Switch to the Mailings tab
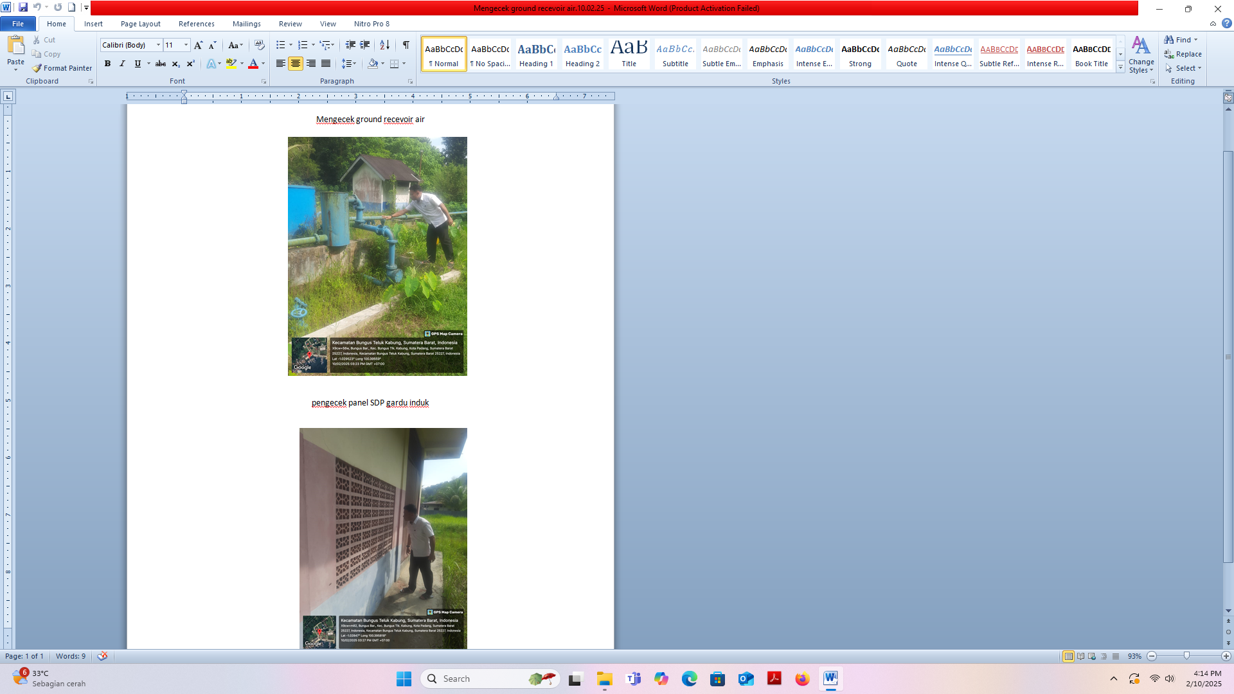Viewport: 1234px width, 694px height. (247, 24)
